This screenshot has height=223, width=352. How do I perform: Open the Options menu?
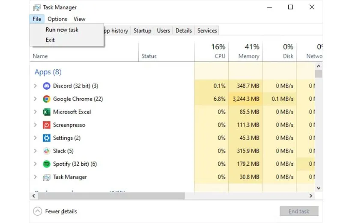pos(57,19)
